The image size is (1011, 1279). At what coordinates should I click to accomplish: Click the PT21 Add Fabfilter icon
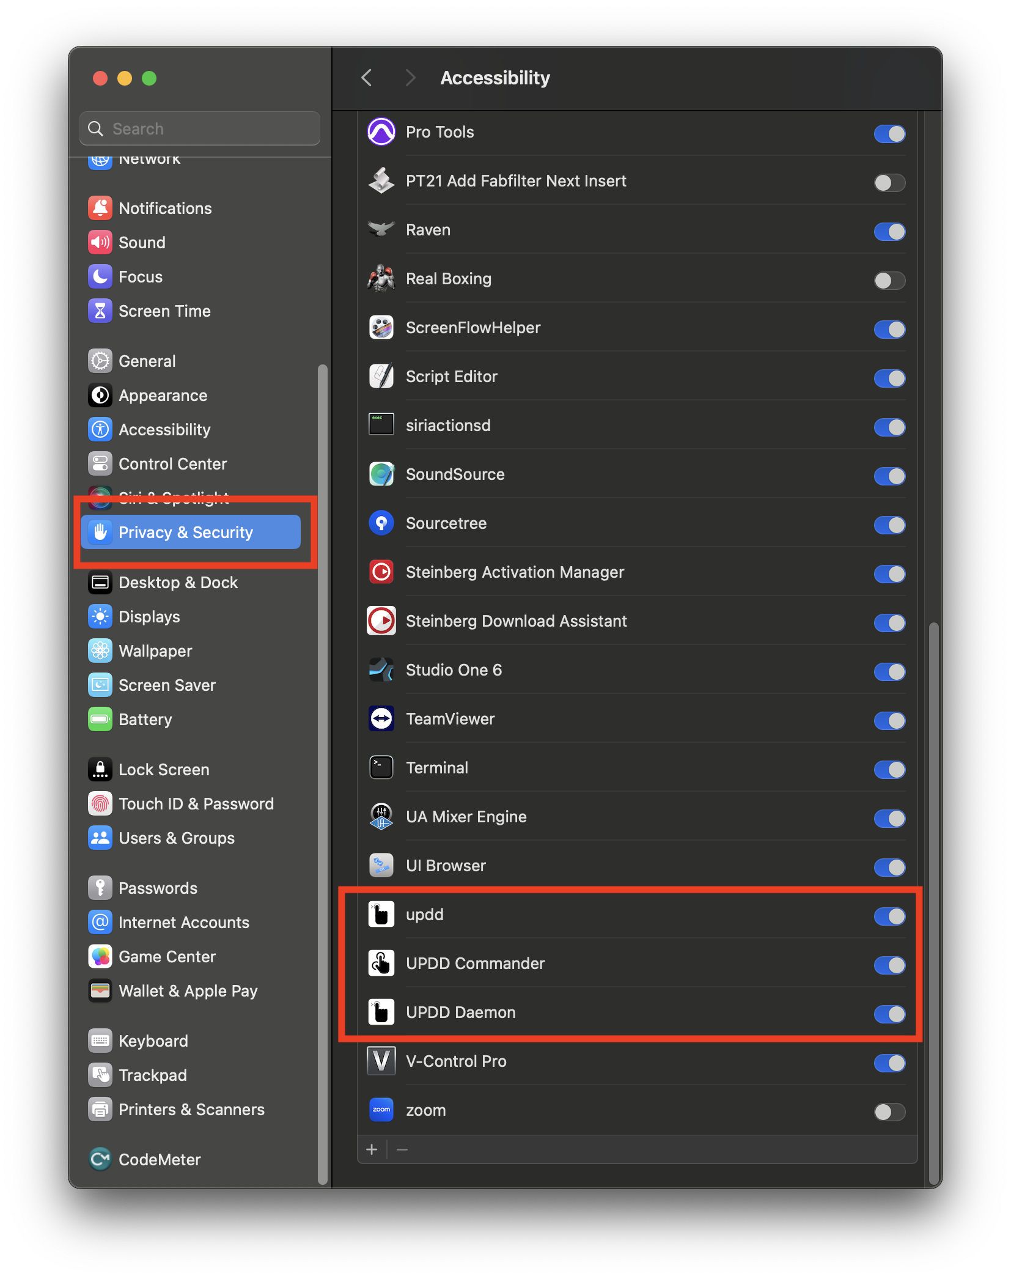[x=381, y=181]
